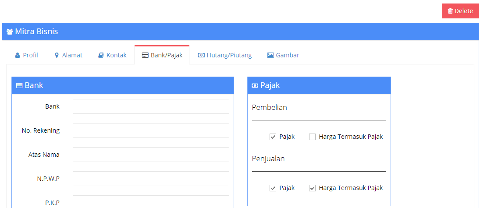Image resolution: width=480 pixels, height=208 pixels.
Task: Click the trash icon on Delete button
Action: point(450,11)
